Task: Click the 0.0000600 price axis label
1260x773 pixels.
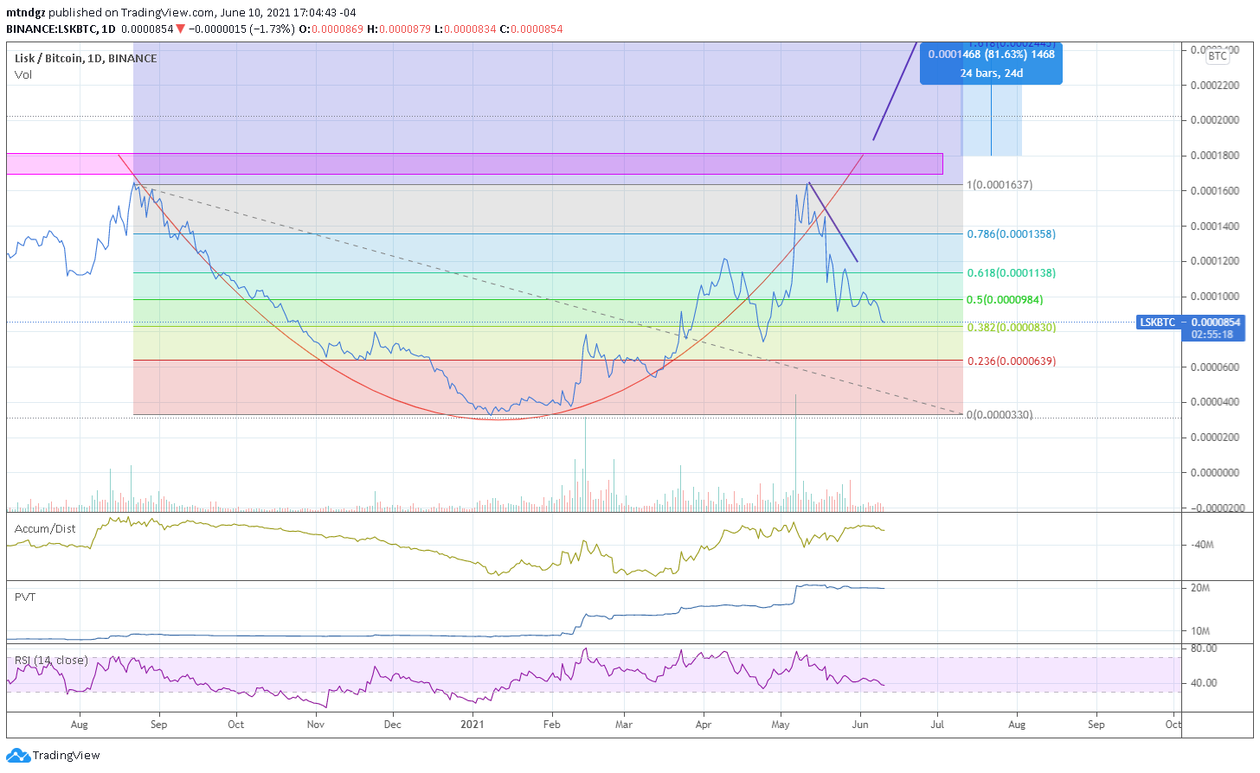Action: [x=1214, y=367]
